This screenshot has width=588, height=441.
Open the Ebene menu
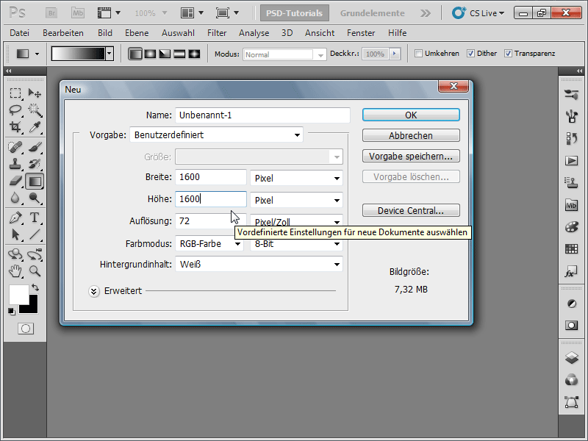[x=137, y=33]
